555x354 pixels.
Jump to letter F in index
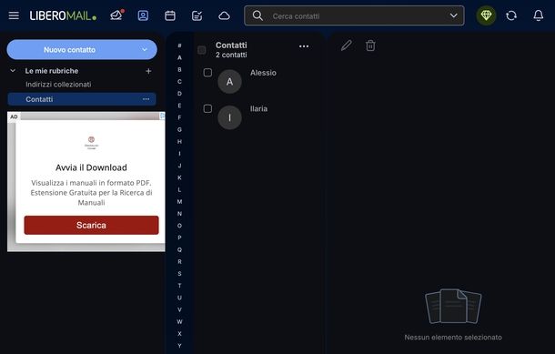click(179, 117)
